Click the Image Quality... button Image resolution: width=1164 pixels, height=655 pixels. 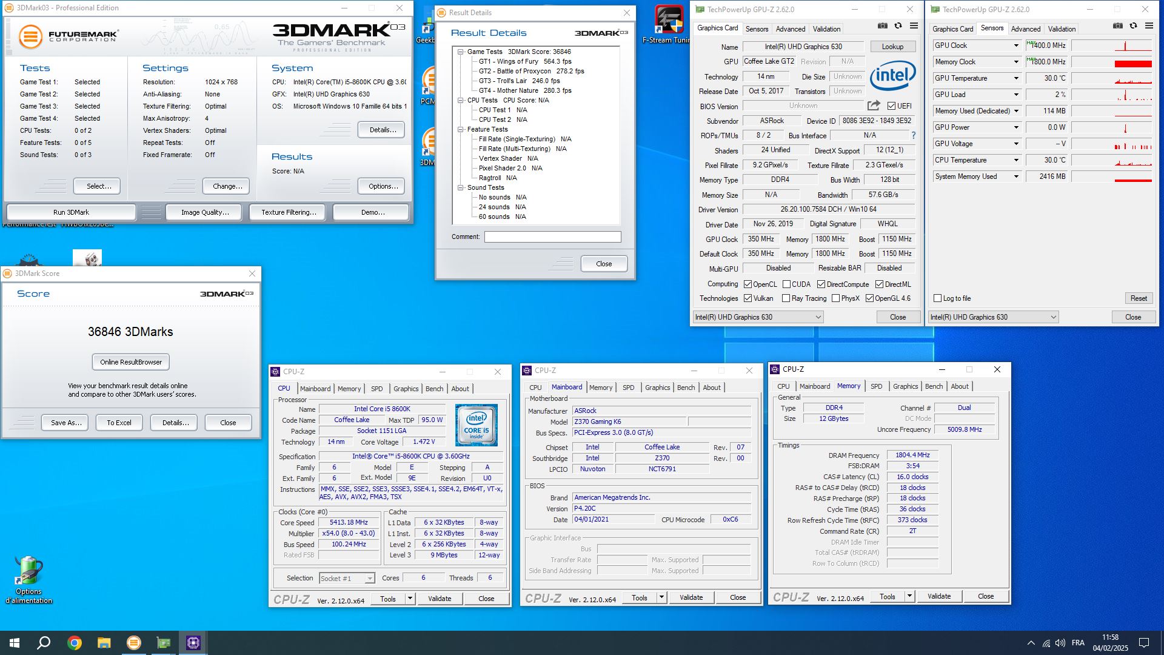tap(205, 212)
